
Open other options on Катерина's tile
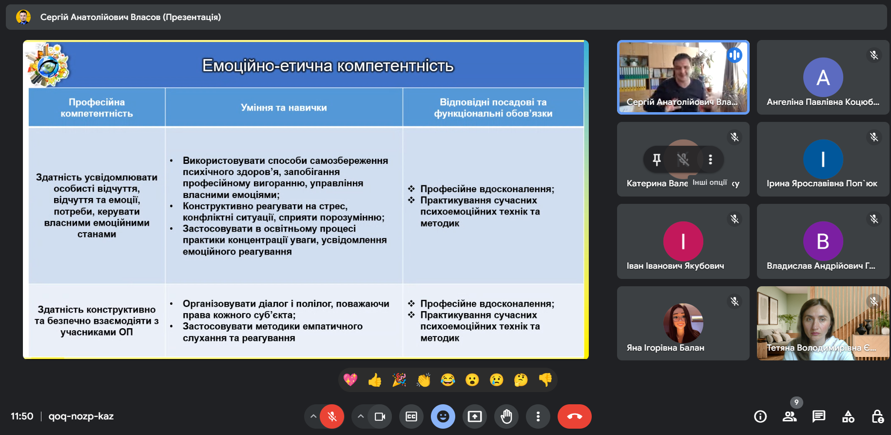710,159
